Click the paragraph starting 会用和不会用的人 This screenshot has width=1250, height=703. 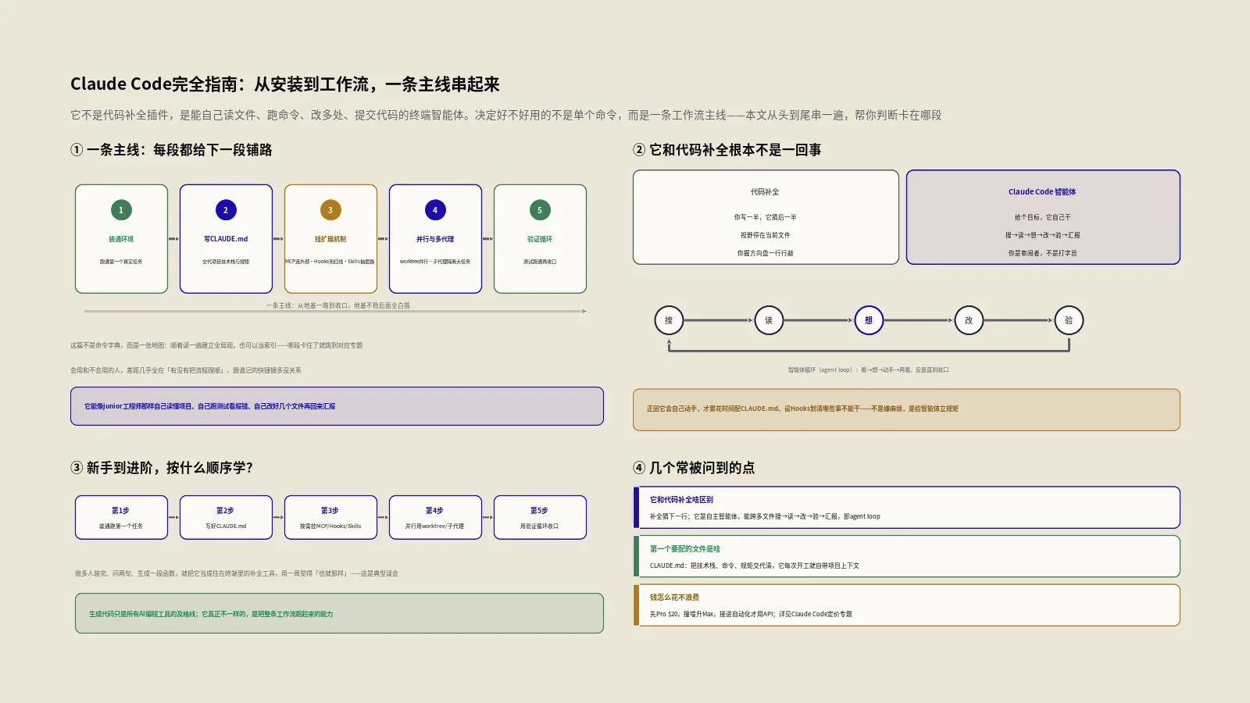point(186,370)
